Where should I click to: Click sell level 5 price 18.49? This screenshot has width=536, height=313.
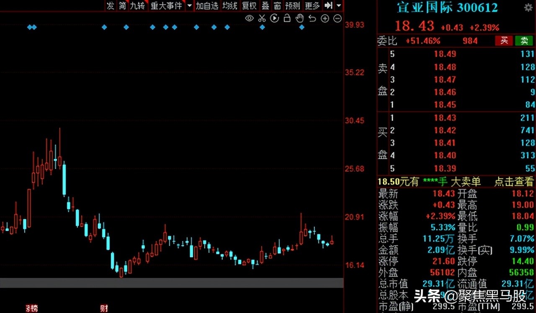tap(445, 54)
